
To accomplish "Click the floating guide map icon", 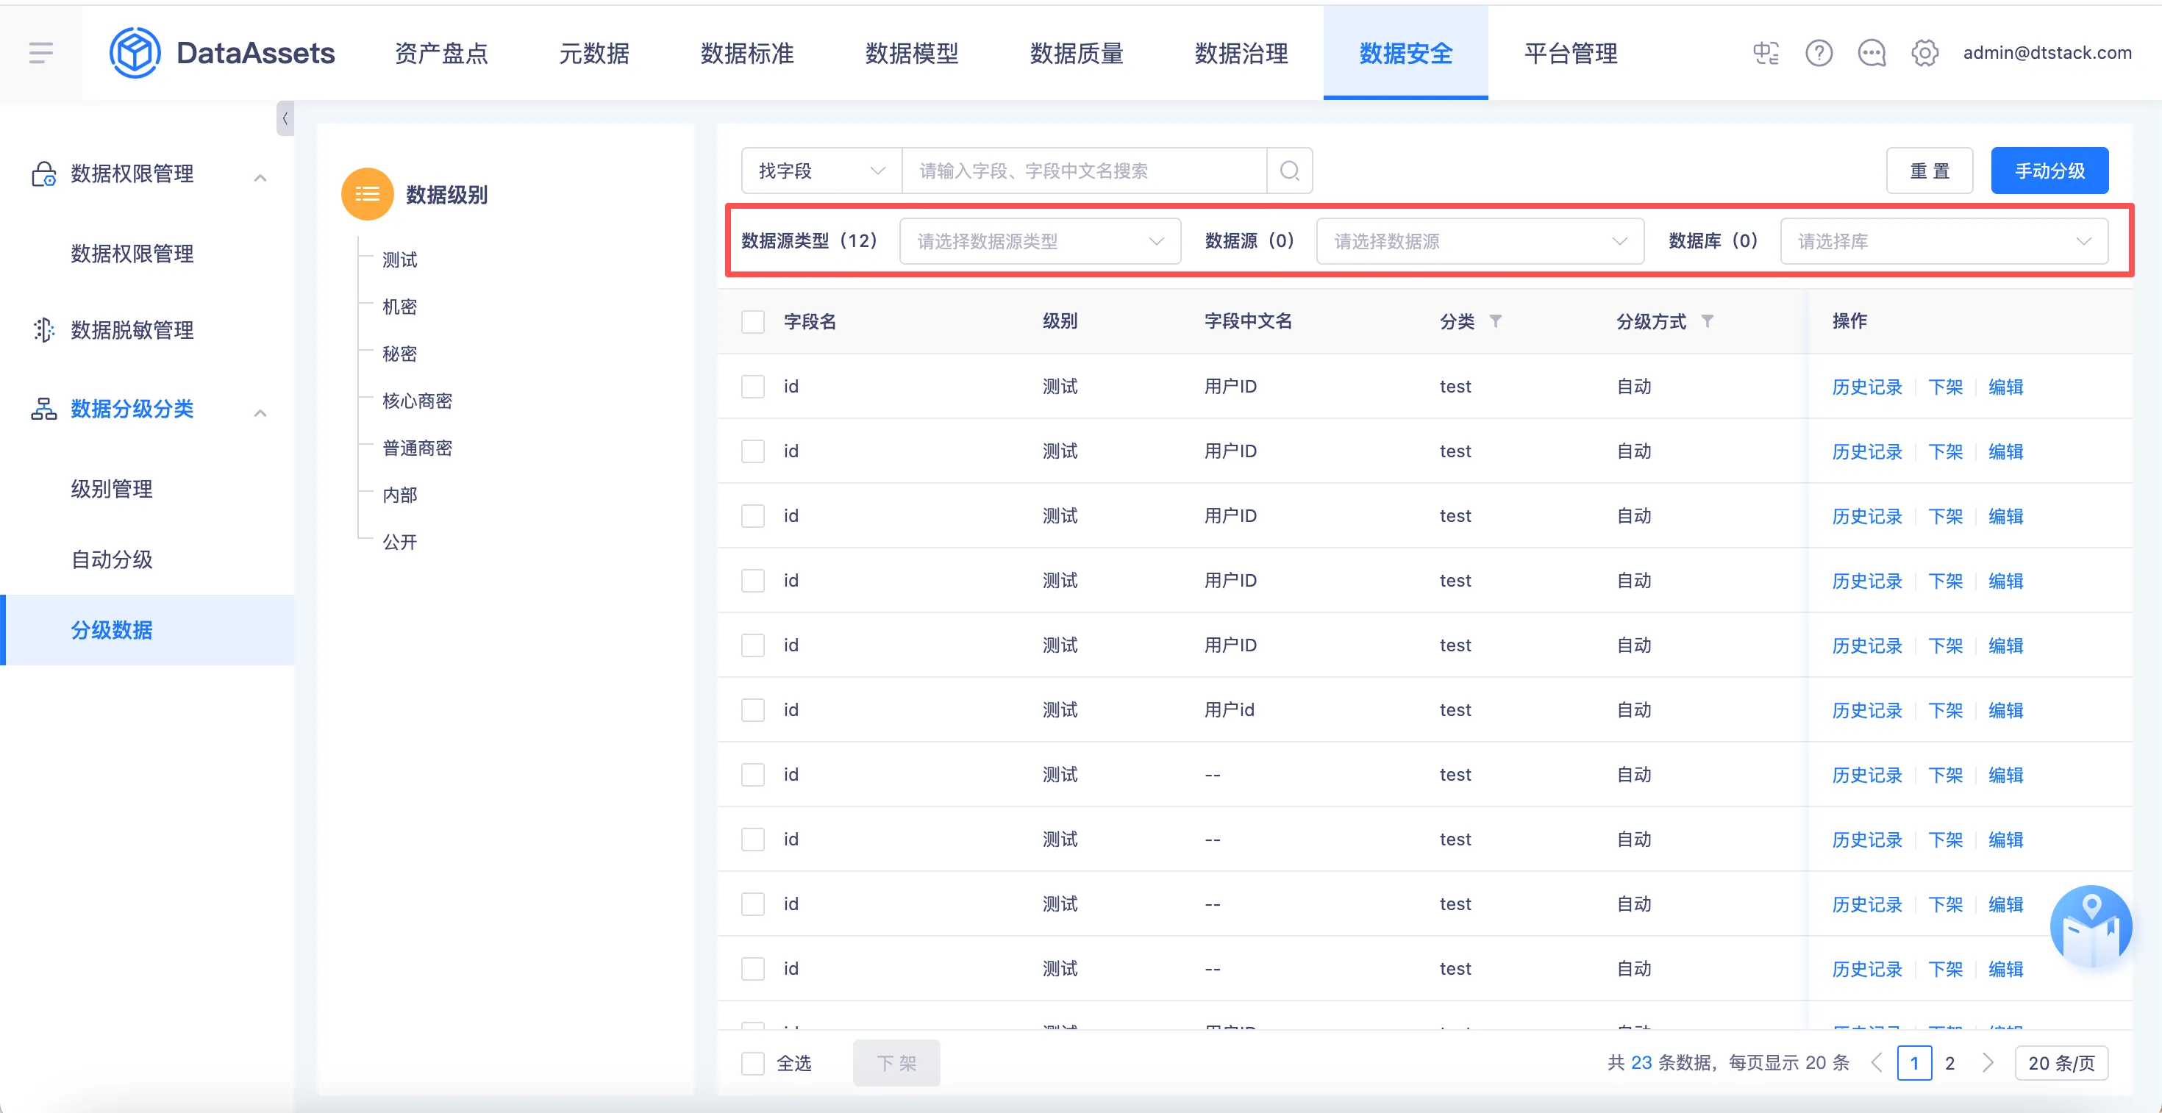I will 2091,928.
